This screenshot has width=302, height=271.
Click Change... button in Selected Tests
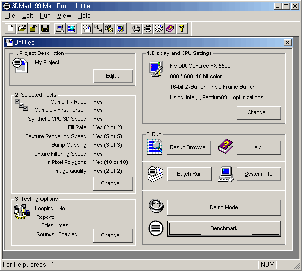pos(113,183)
